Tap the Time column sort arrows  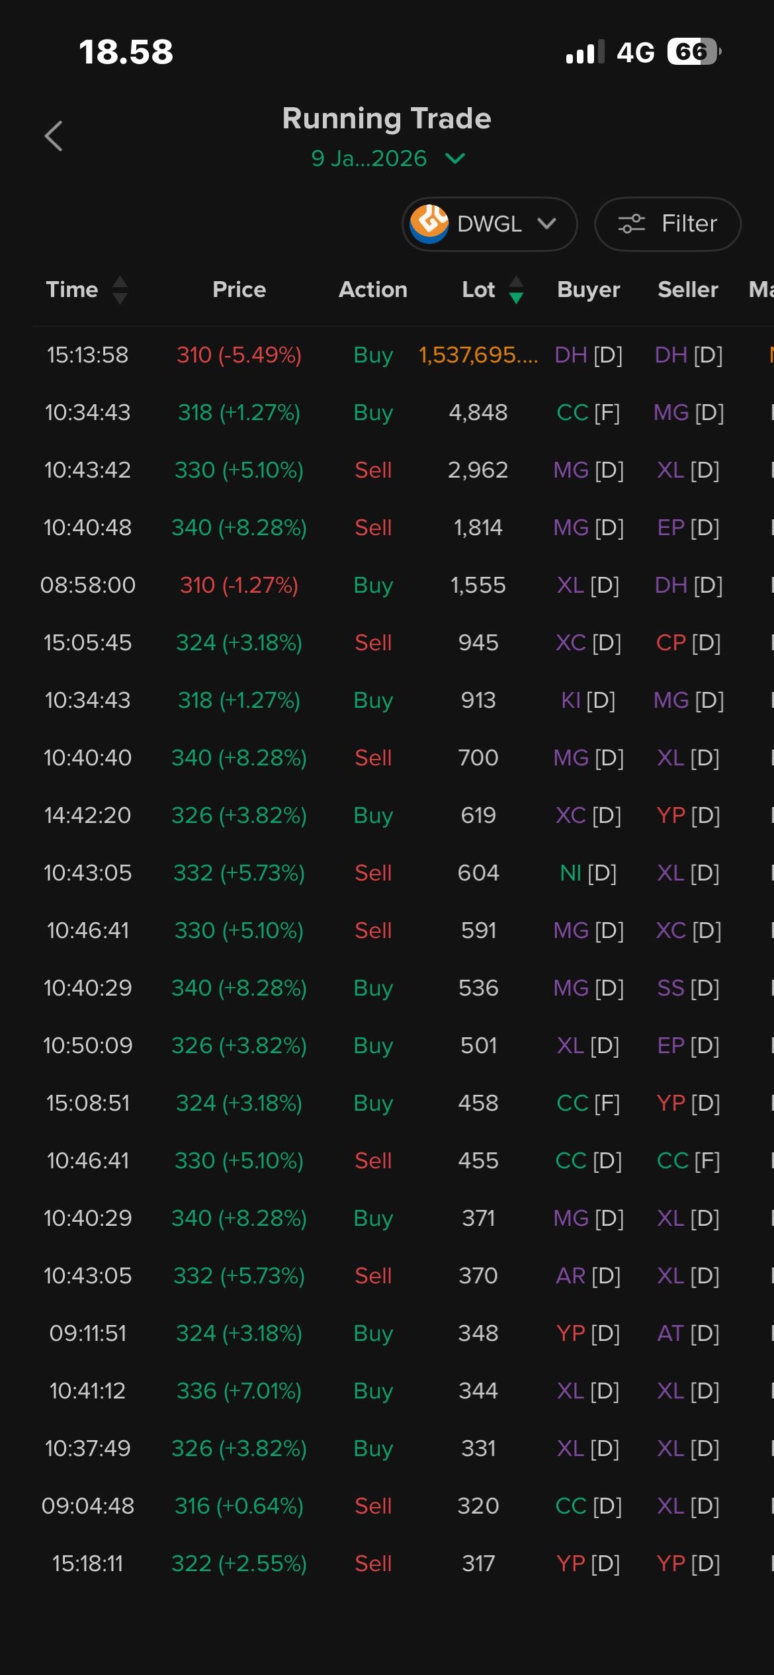[x=120, y=290]
